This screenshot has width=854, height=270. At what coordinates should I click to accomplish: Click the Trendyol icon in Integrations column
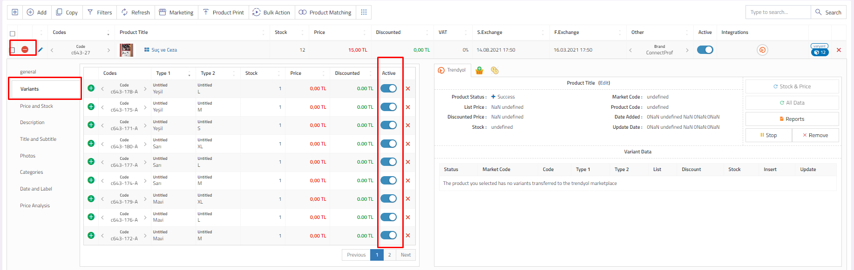tap(762, 50)
